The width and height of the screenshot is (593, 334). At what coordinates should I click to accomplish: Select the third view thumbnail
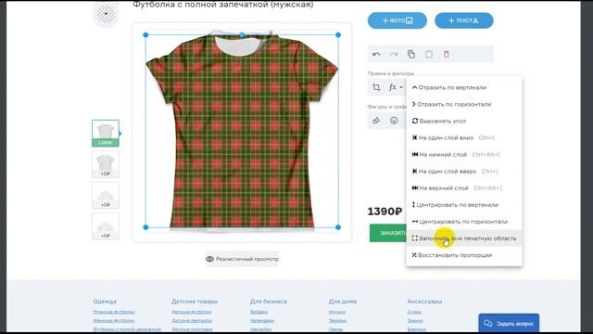point(106,196)
